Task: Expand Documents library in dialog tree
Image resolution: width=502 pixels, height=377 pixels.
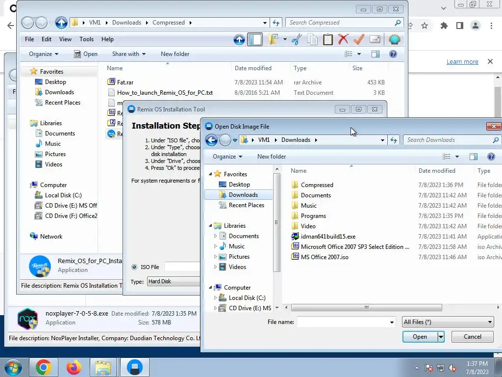Action: pyautogui.click(x=215, y=236)
